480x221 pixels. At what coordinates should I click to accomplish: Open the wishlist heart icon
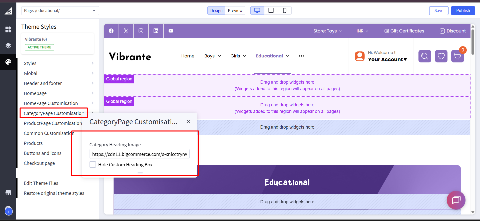pos(441,56)
